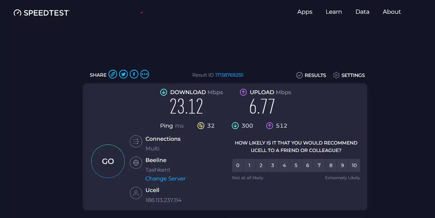Click the download arrow icon beside DOWNLOAD

coord(163,92)
